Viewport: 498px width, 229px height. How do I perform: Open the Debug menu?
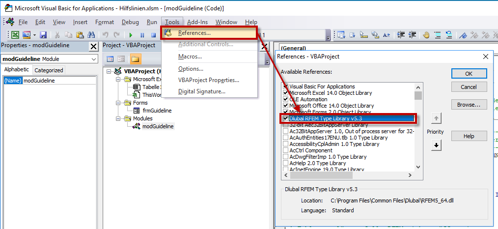click(130, 22)
